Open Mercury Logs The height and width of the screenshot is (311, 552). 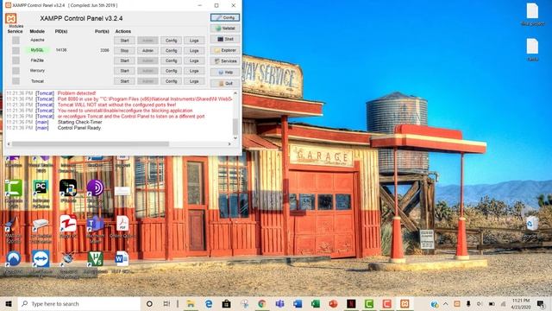point(194,71)
